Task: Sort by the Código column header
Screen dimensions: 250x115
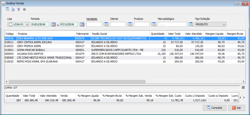Action: [x=11, y=34]
